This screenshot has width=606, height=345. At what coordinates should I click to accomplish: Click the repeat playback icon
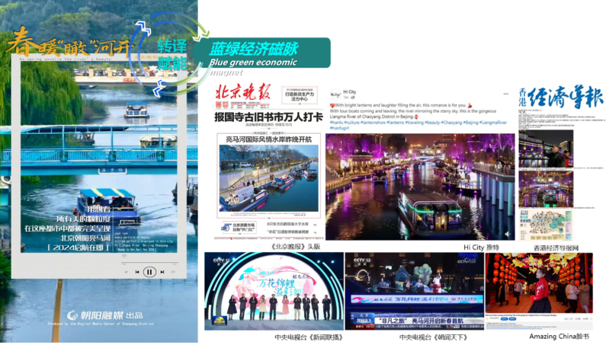[173, 272]
